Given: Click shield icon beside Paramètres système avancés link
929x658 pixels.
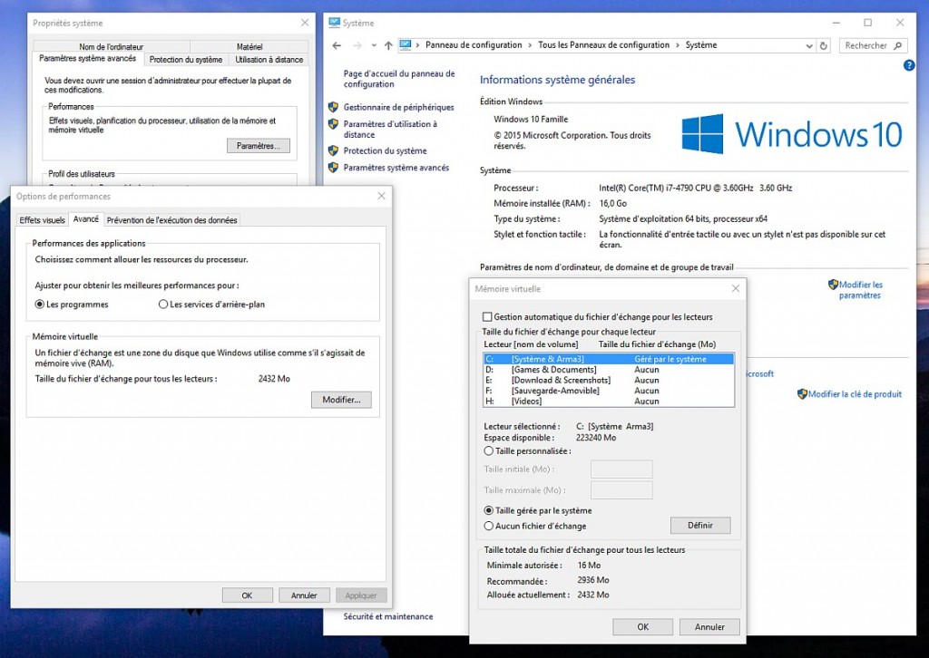Looking at the screenshot, I should click(333, 168).
